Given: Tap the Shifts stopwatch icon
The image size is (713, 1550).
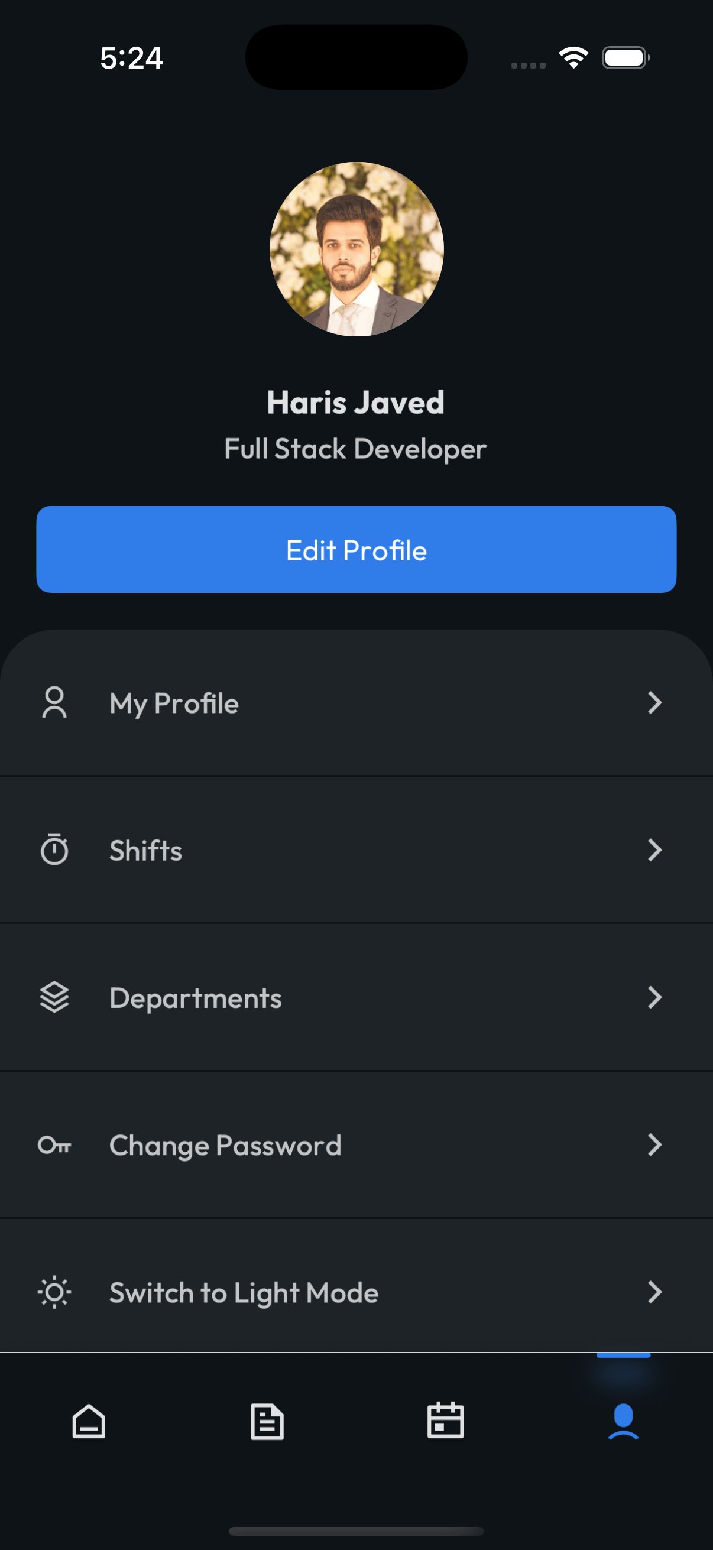Looking at the screenshot, I should click(x=54, y=849).
